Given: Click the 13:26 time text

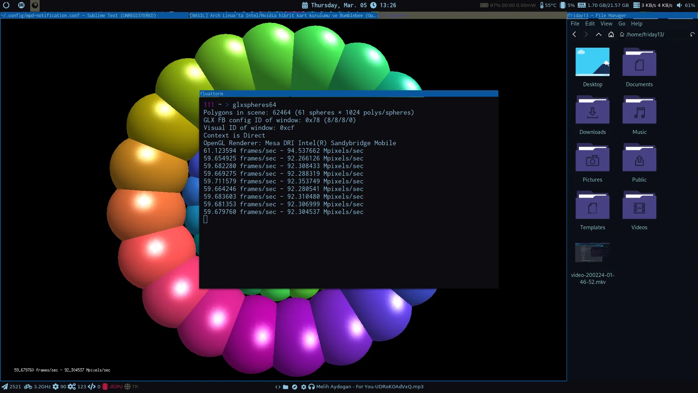Looking at the screenshot, I should click(x=388, y=5).
